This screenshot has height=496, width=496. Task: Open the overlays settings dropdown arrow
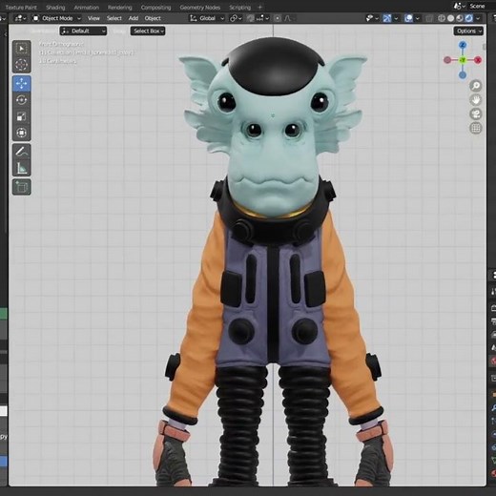pos(418,18)
